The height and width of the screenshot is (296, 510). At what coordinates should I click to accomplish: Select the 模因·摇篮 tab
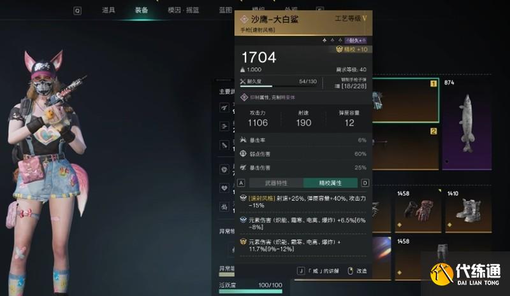184,10
